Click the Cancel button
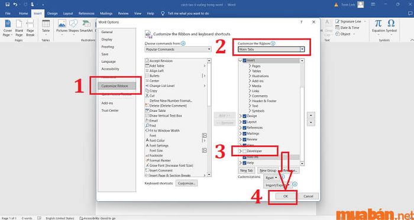 [308, 196]
